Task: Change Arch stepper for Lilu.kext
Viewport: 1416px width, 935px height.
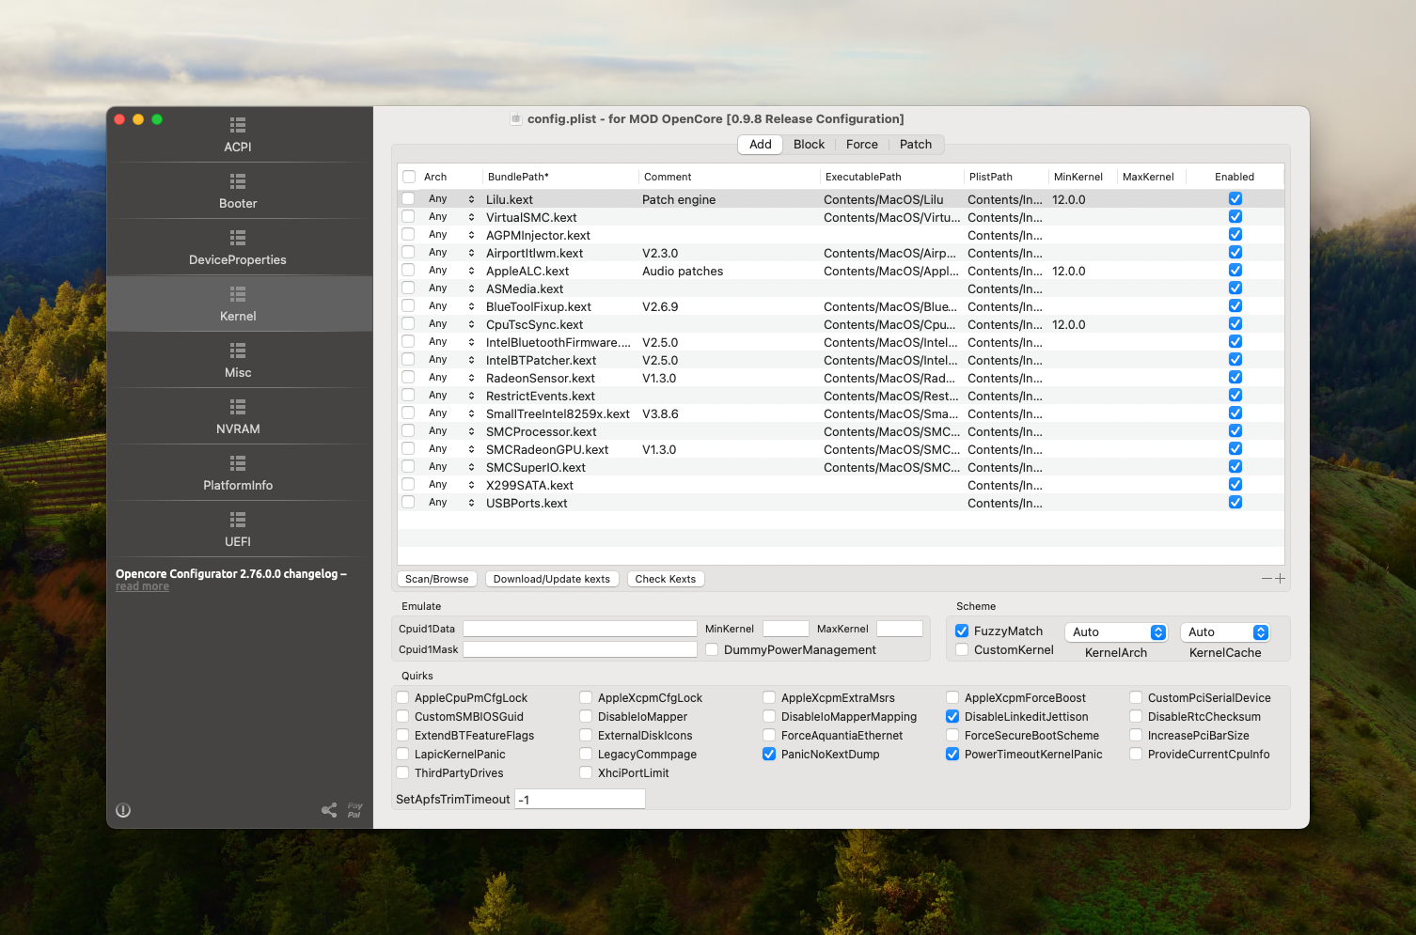Action: [x=471, y=199]
